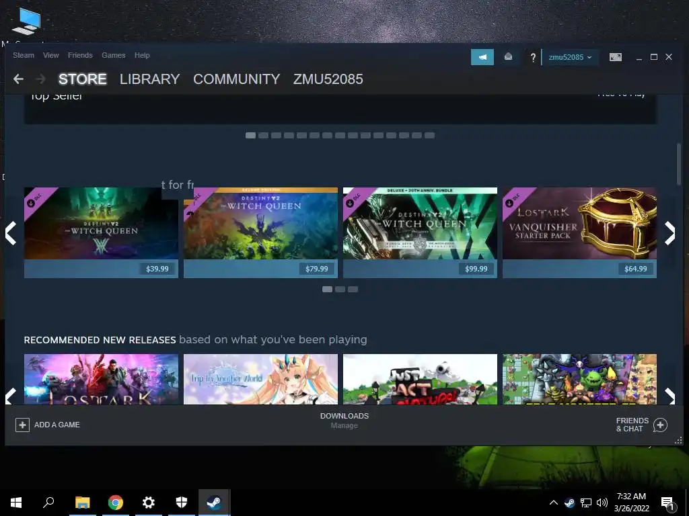Open the notification center icon
689x516 pixels.
point(667,503)
